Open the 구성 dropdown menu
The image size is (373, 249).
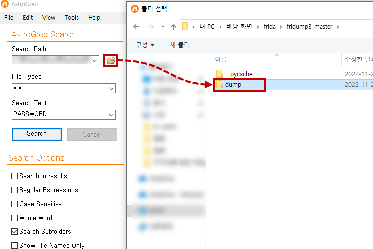[145, 45]
